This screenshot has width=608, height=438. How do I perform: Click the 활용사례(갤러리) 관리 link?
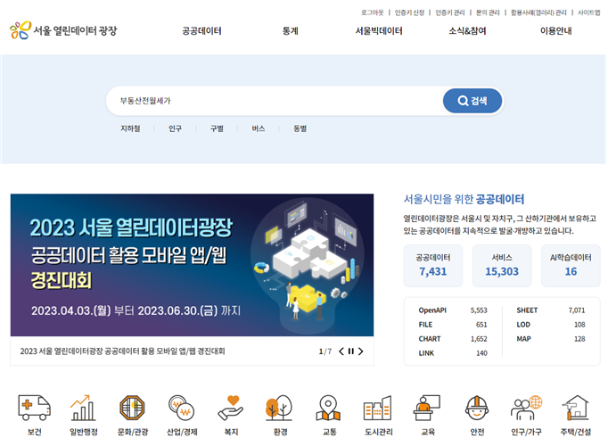tap(538, 12)
